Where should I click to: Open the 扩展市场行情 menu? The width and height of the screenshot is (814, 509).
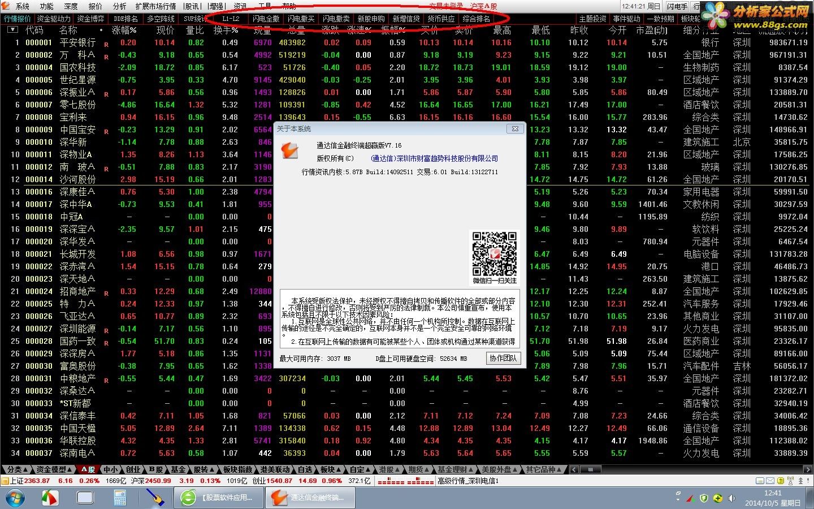155,6
